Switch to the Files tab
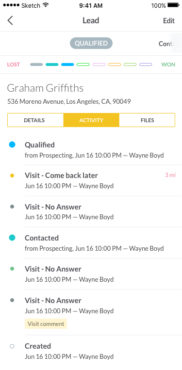The width and height of the screenshot is (182, 370). tap(147, 120)
